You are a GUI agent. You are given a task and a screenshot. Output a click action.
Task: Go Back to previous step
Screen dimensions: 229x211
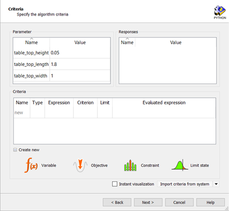click(117, 202)
